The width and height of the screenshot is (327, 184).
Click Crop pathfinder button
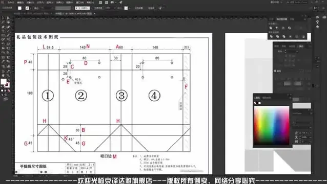(x=290, y=36)
